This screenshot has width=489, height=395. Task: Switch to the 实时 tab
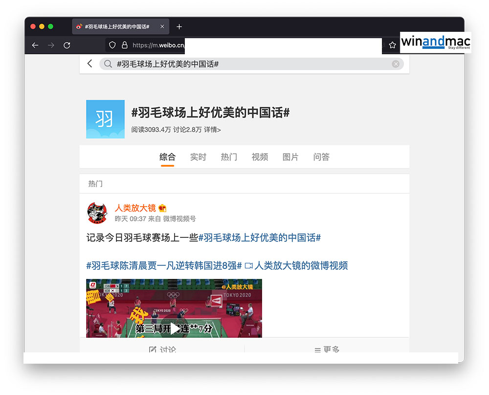pyautogui.click(x=198, y=157)
